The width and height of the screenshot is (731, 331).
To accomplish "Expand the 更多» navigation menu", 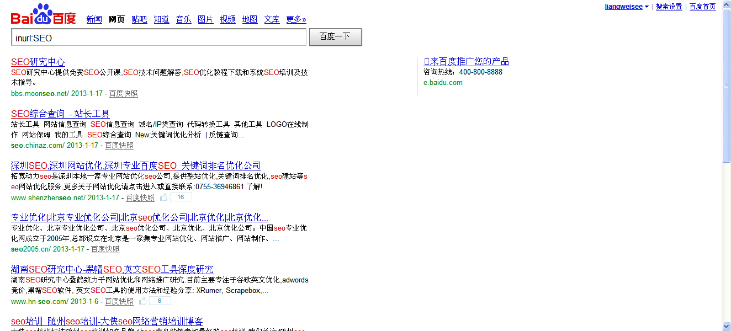I will pos(296,19).
